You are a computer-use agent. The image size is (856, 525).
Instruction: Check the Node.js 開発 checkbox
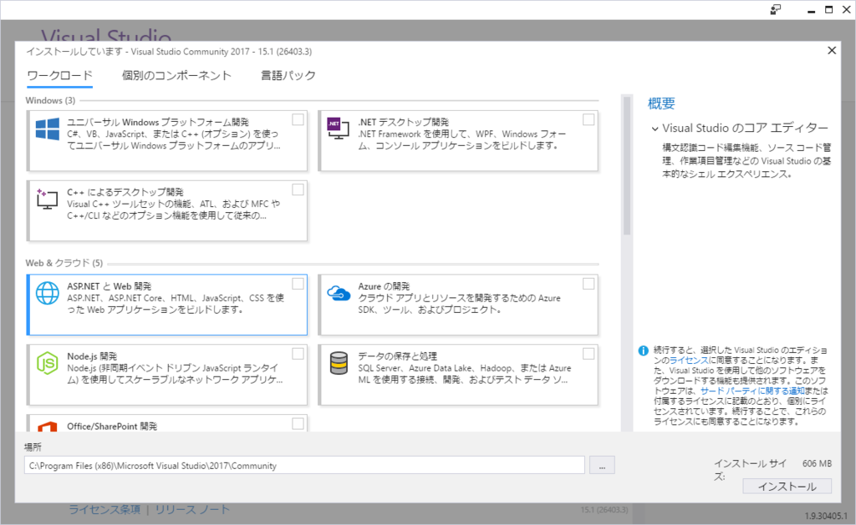click(298, 354)
